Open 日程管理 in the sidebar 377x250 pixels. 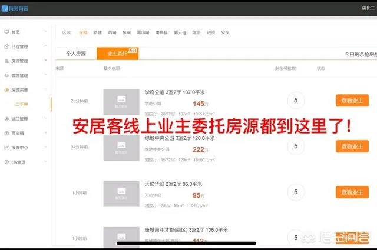[x=19, y=46]
